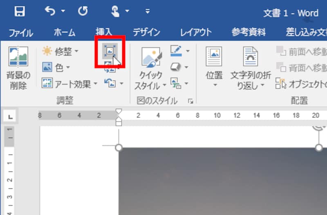Open 文字列の折り返し wrap text menu
Screen dimensions: 327x215
[x=251, y=68]
